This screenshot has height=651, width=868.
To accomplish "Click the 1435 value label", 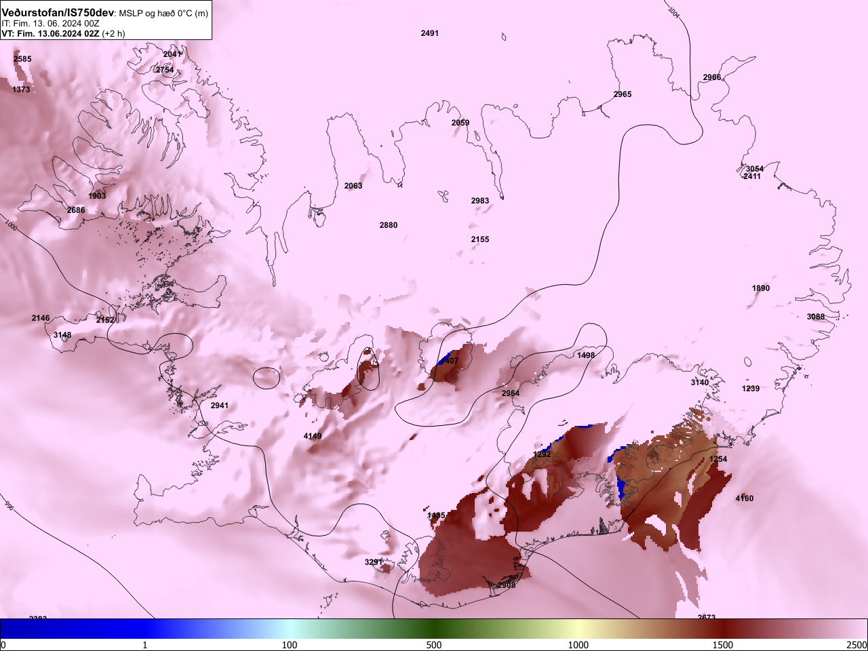I will click(437, 515).
